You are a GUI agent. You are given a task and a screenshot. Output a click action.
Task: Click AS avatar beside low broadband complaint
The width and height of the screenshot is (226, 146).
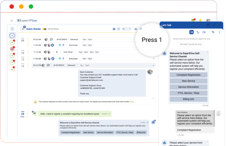tap(35, 113)
